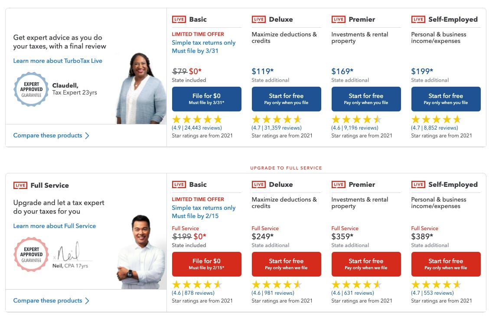Click the LIVE icon beside Full Service Deluxe
The width and height of the screenshot is (489, 316).
coord(259,184)
